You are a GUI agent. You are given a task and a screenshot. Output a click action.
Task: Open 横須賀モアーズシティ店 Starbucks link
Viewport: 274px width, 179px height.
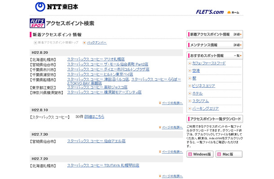(x=104, y=92)
